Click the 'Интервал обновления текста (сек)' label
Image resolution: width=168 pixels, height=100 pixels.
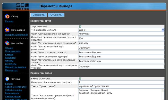[51, 82]
